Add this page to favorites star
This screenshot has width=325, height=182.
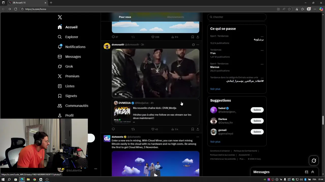pyautogui.click(x=289, y=9)
